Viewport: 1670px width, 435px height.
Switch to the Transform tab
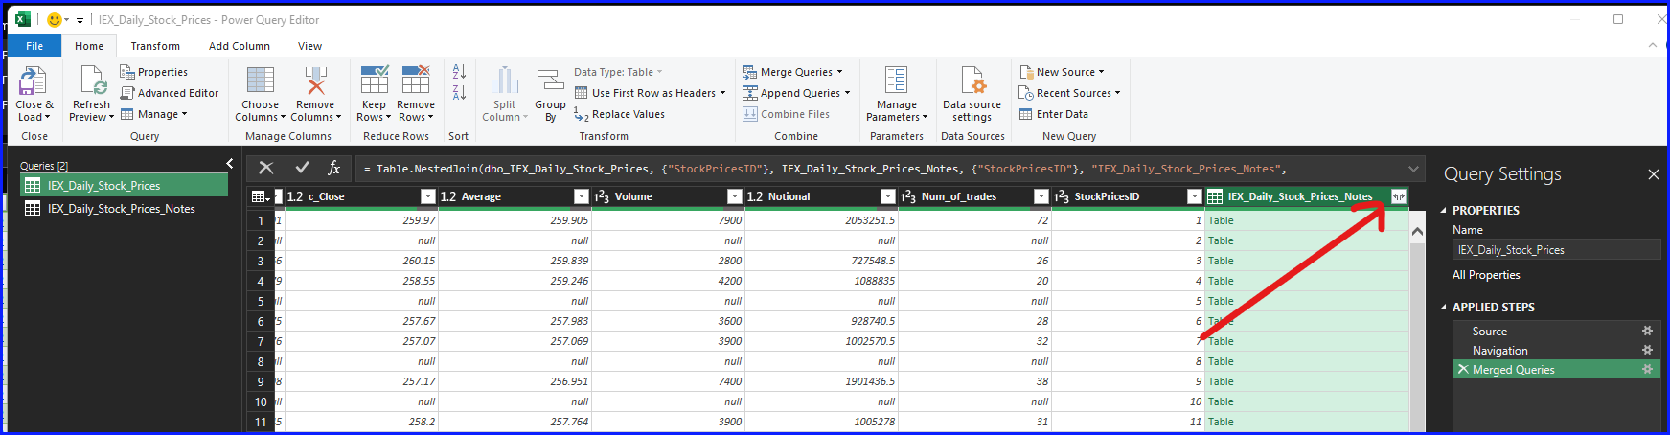click(x=155, y=46)
